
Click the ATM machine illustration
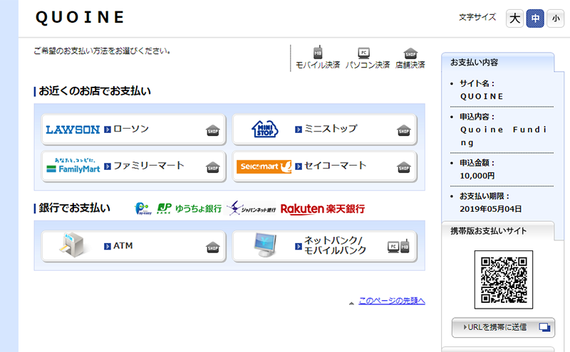click(73, 245)
